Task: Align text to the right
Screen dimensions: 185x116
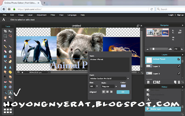Action: 111,92
